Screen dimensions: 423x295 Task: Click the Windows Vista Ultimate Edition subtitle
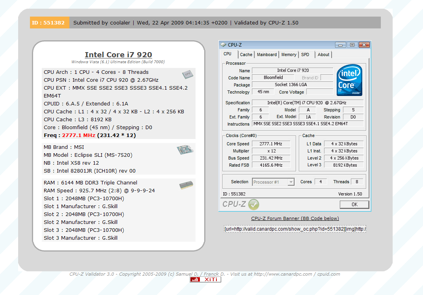point(118,62)
